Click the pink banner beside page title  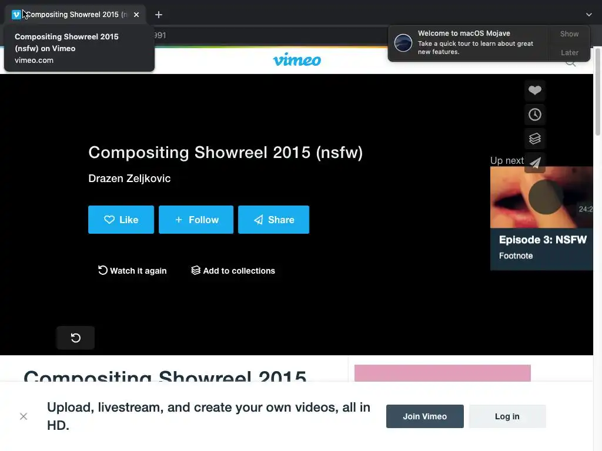[442, 373]
